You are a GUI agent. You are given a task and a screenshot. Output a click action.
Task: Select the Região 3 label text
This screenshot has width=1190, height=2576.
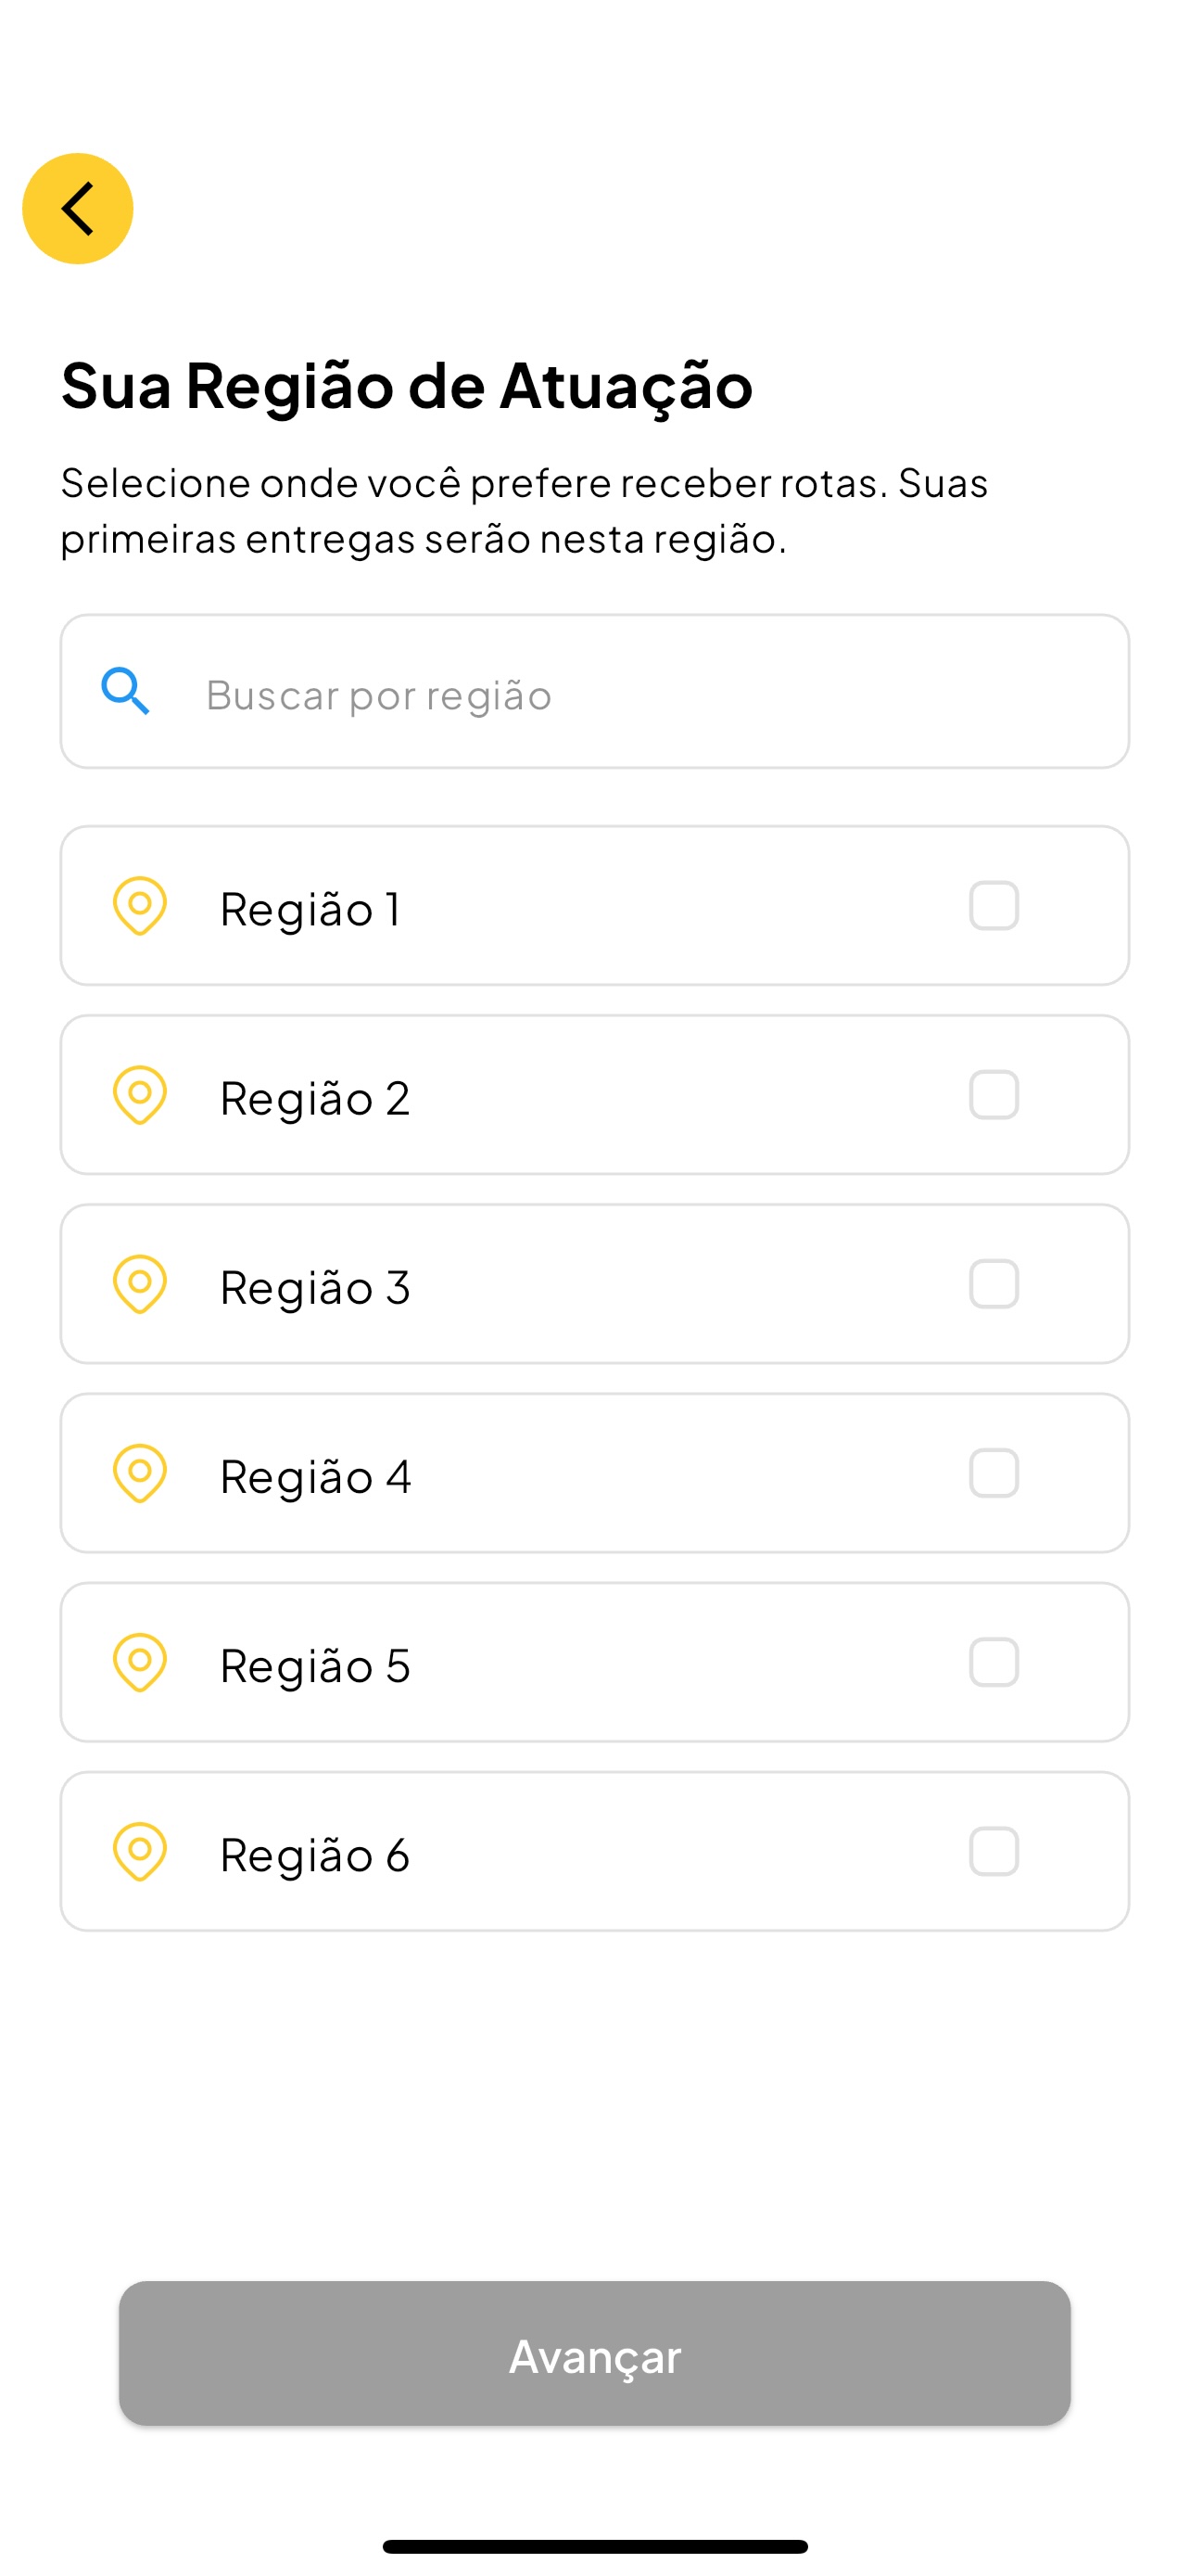(315, 1287)
